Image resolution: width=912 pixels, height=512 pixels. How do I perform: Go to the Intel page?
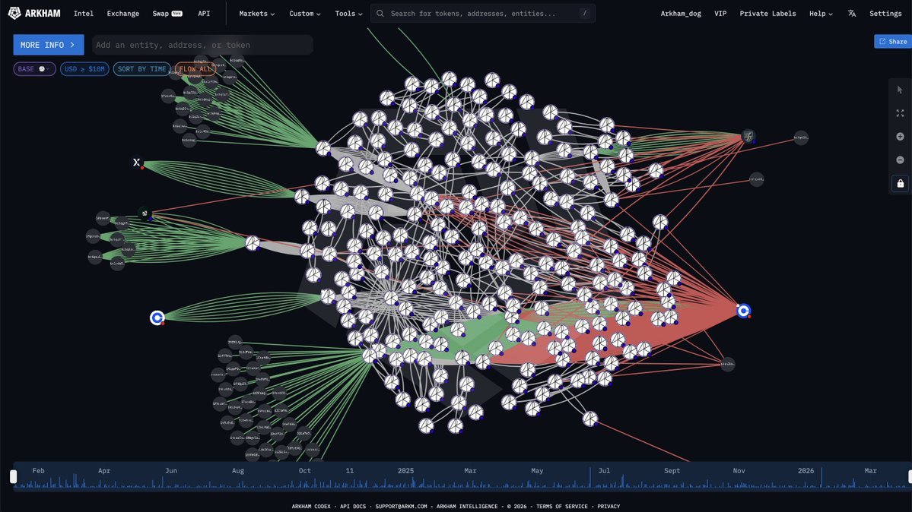[x=84, y=14]
